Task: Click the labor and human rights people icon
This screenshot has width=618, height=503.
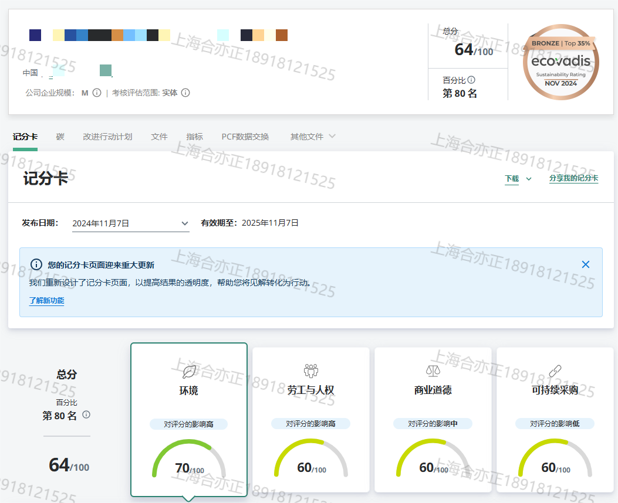Action: pyautogui.click(x=310, y=371)
